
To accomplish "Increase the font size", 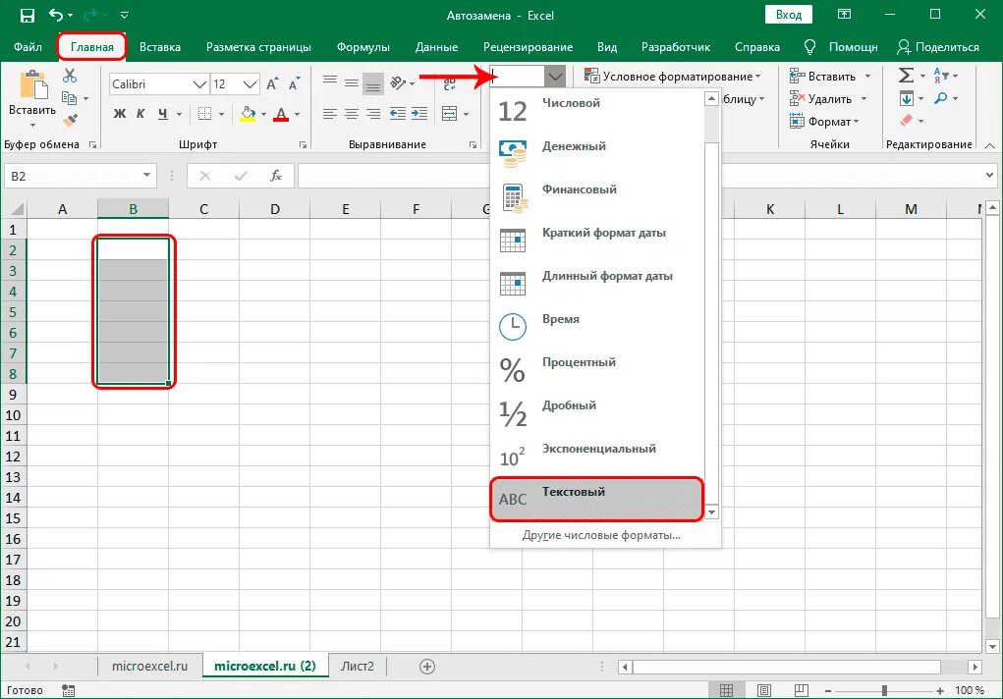I will tap(272, 83).
